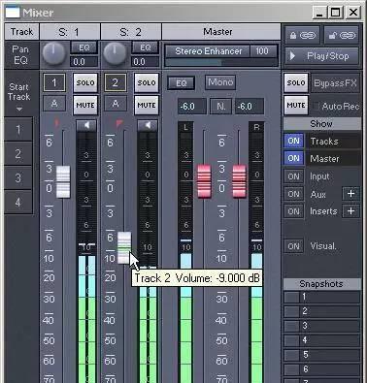Viewport: 367px width, 383px height.
Task: Click the track 1 pan value field 0.0
Action: 83,62
